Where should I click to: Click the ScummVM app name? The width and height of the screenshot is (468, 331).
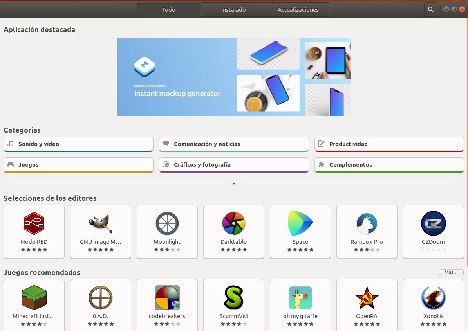[234, 316]
